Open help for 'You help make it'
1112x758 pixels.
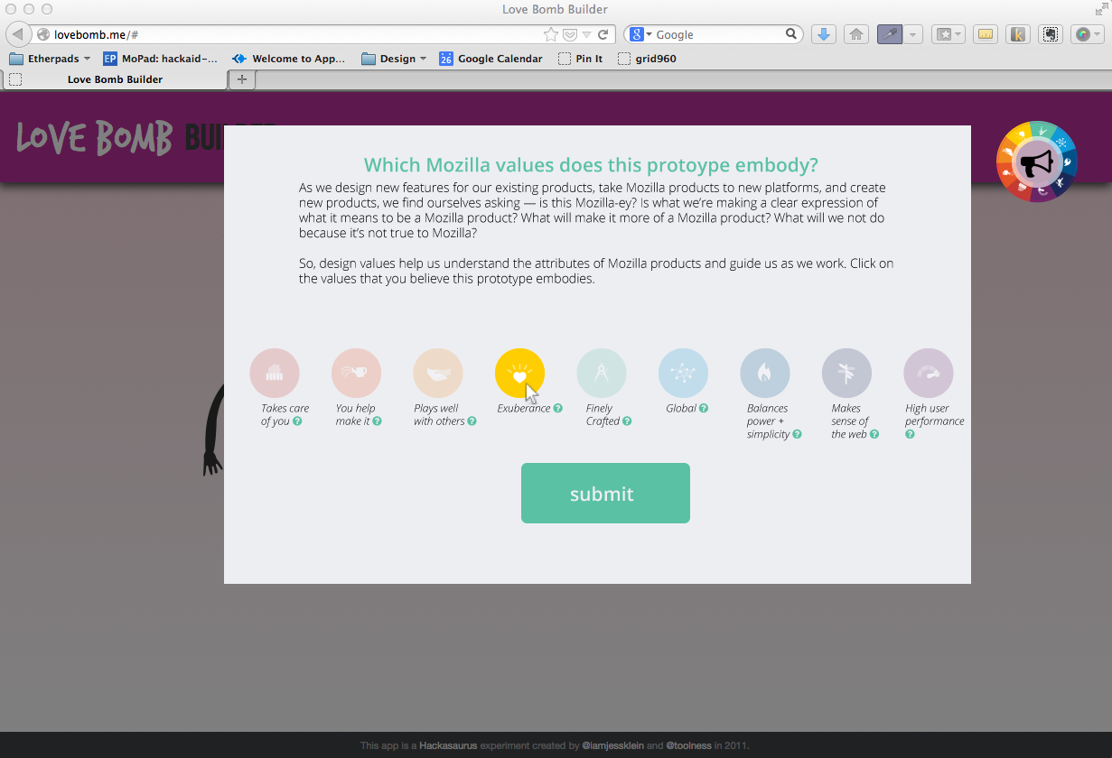pos(377,421)
